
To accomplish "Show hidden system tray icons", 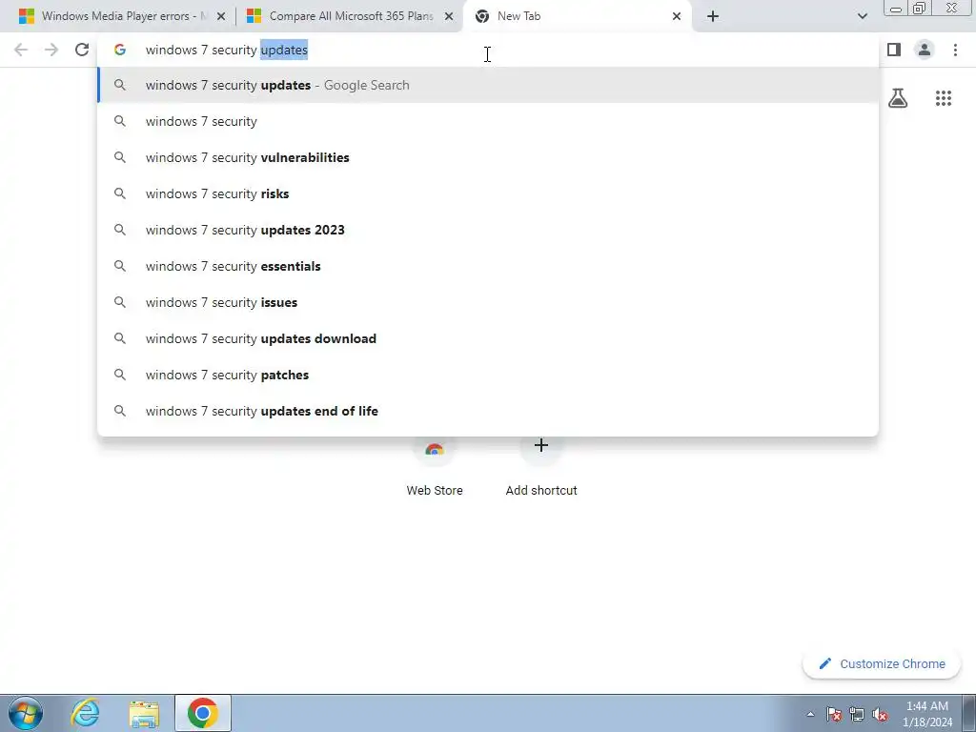I will point(810,714).
